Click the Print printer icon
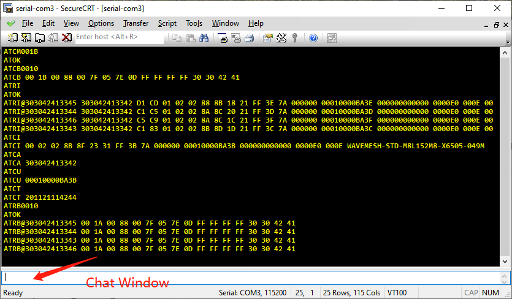Image resolution: width=512 pixels, height=299 pixels. (x=250, y=37)
